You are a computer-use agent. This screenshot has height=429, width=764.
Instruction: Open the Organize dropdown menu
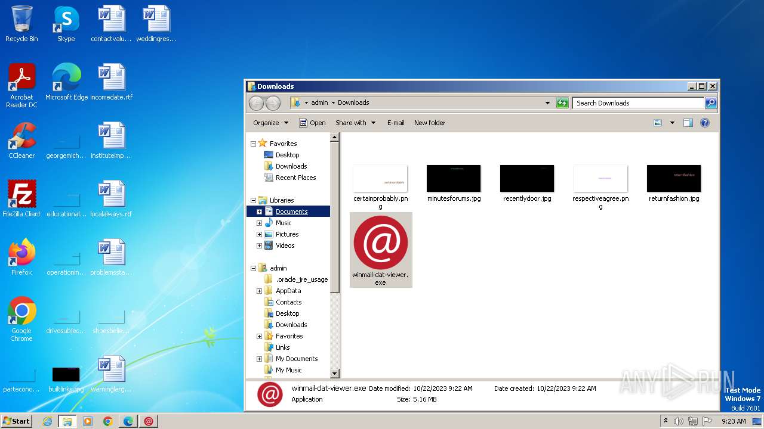270,123
